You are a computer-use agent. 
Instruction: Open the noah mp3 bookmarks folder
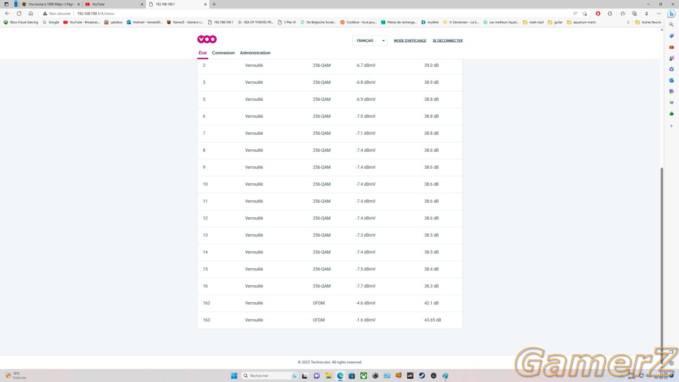coord(534,22)
